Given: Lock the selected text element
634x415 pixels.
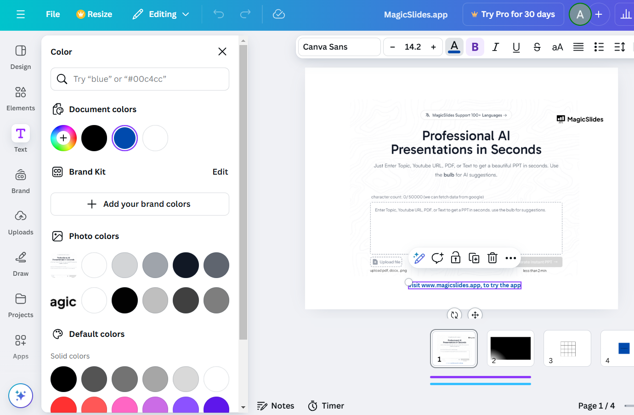Looking at the screenshot, I should pyautogui.click(x=456, y=258).
